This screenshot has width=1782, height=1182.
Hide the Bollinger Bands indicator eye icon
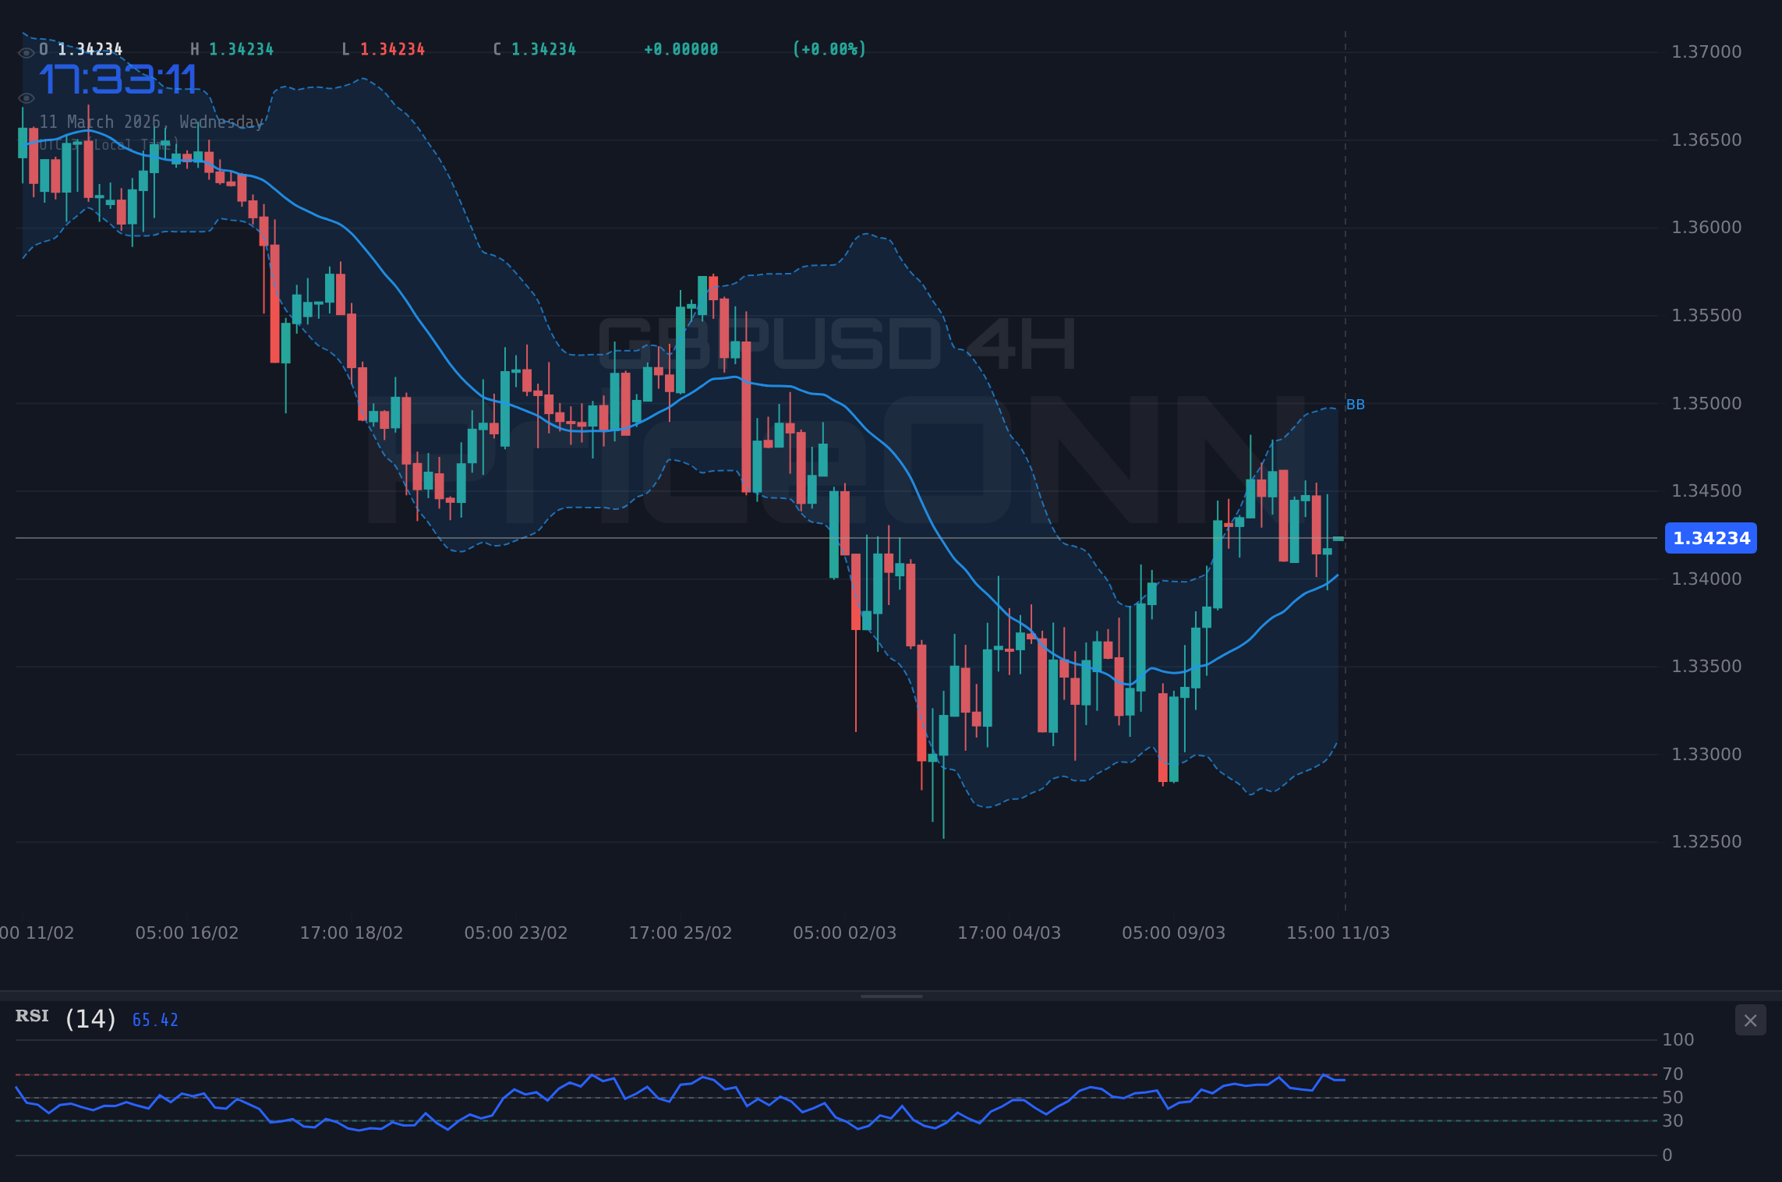pyautogui.click(x=27, y=97)
